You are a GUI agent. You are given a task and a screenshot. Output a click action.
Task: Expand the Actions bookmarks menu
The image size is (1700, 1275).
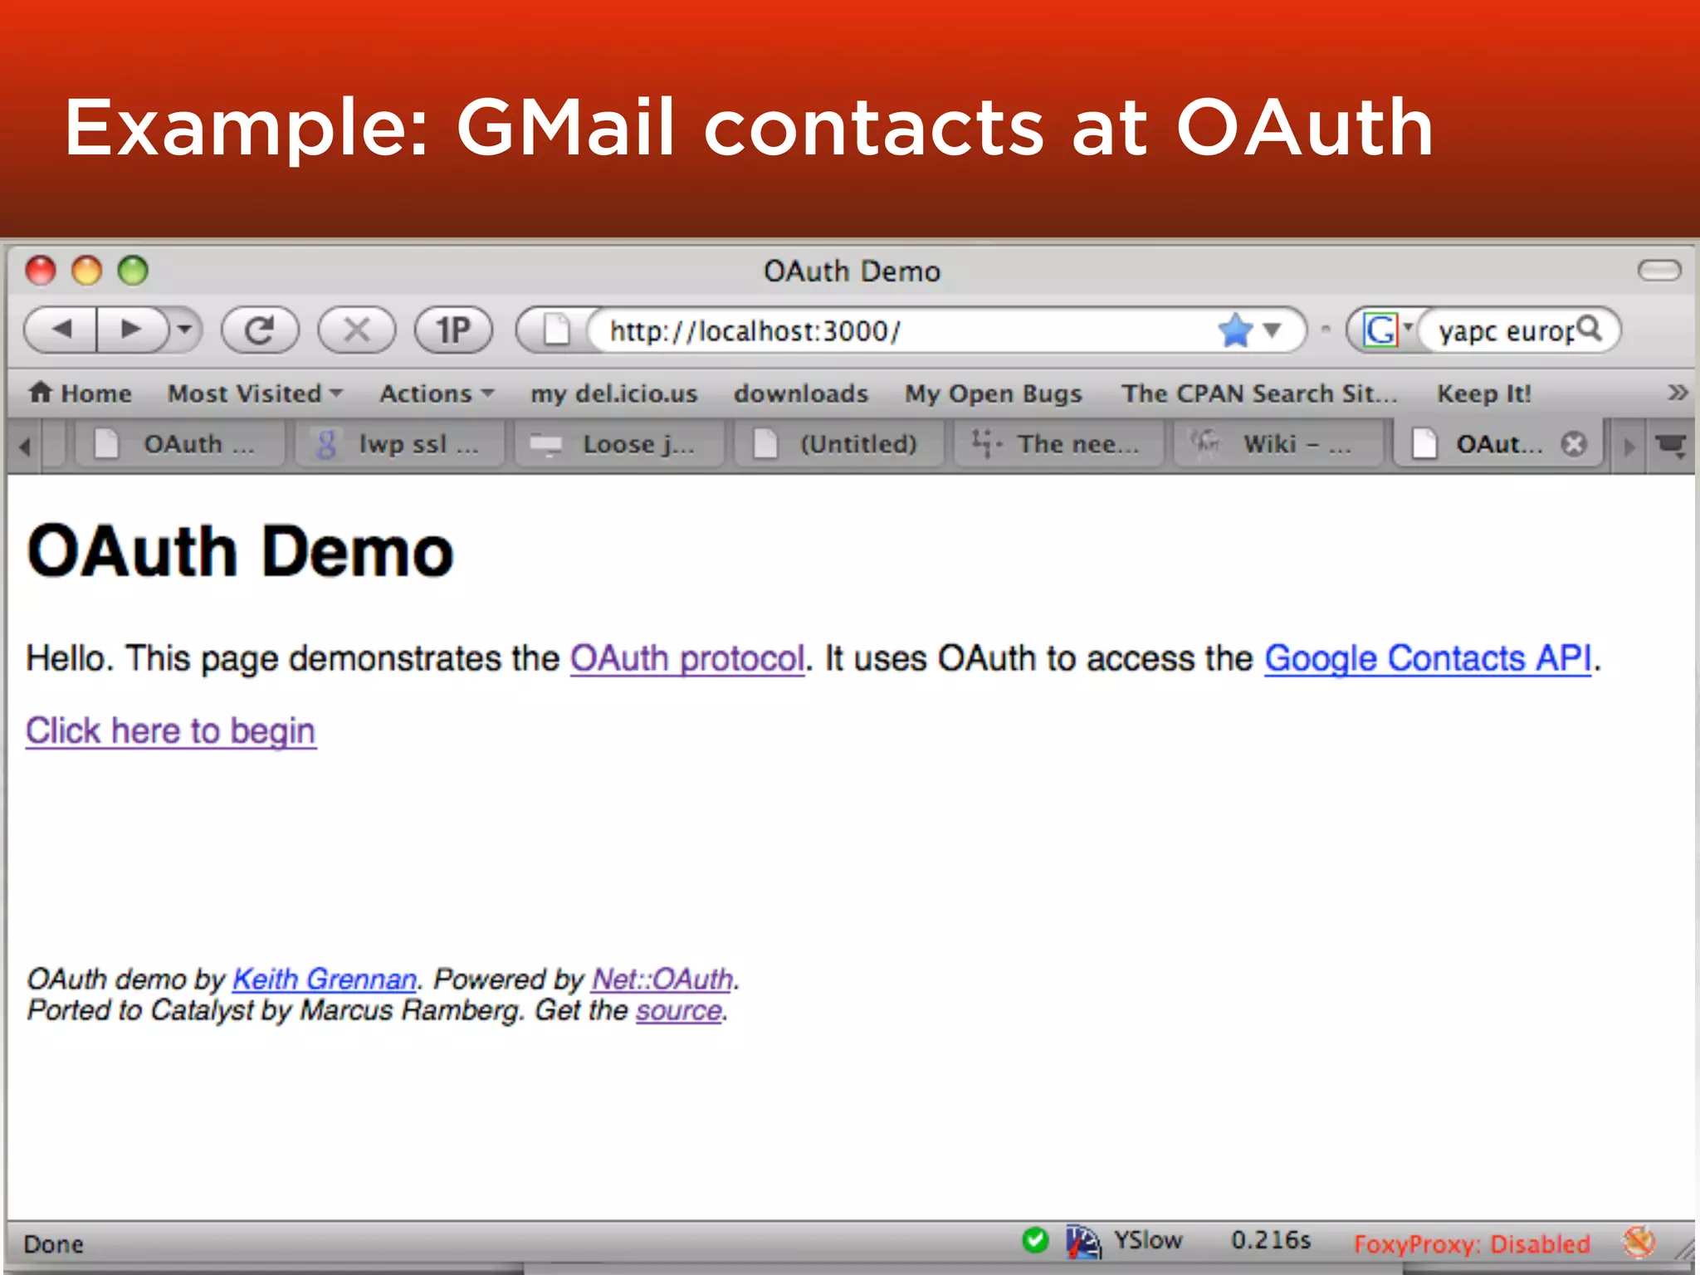[437, 393]
